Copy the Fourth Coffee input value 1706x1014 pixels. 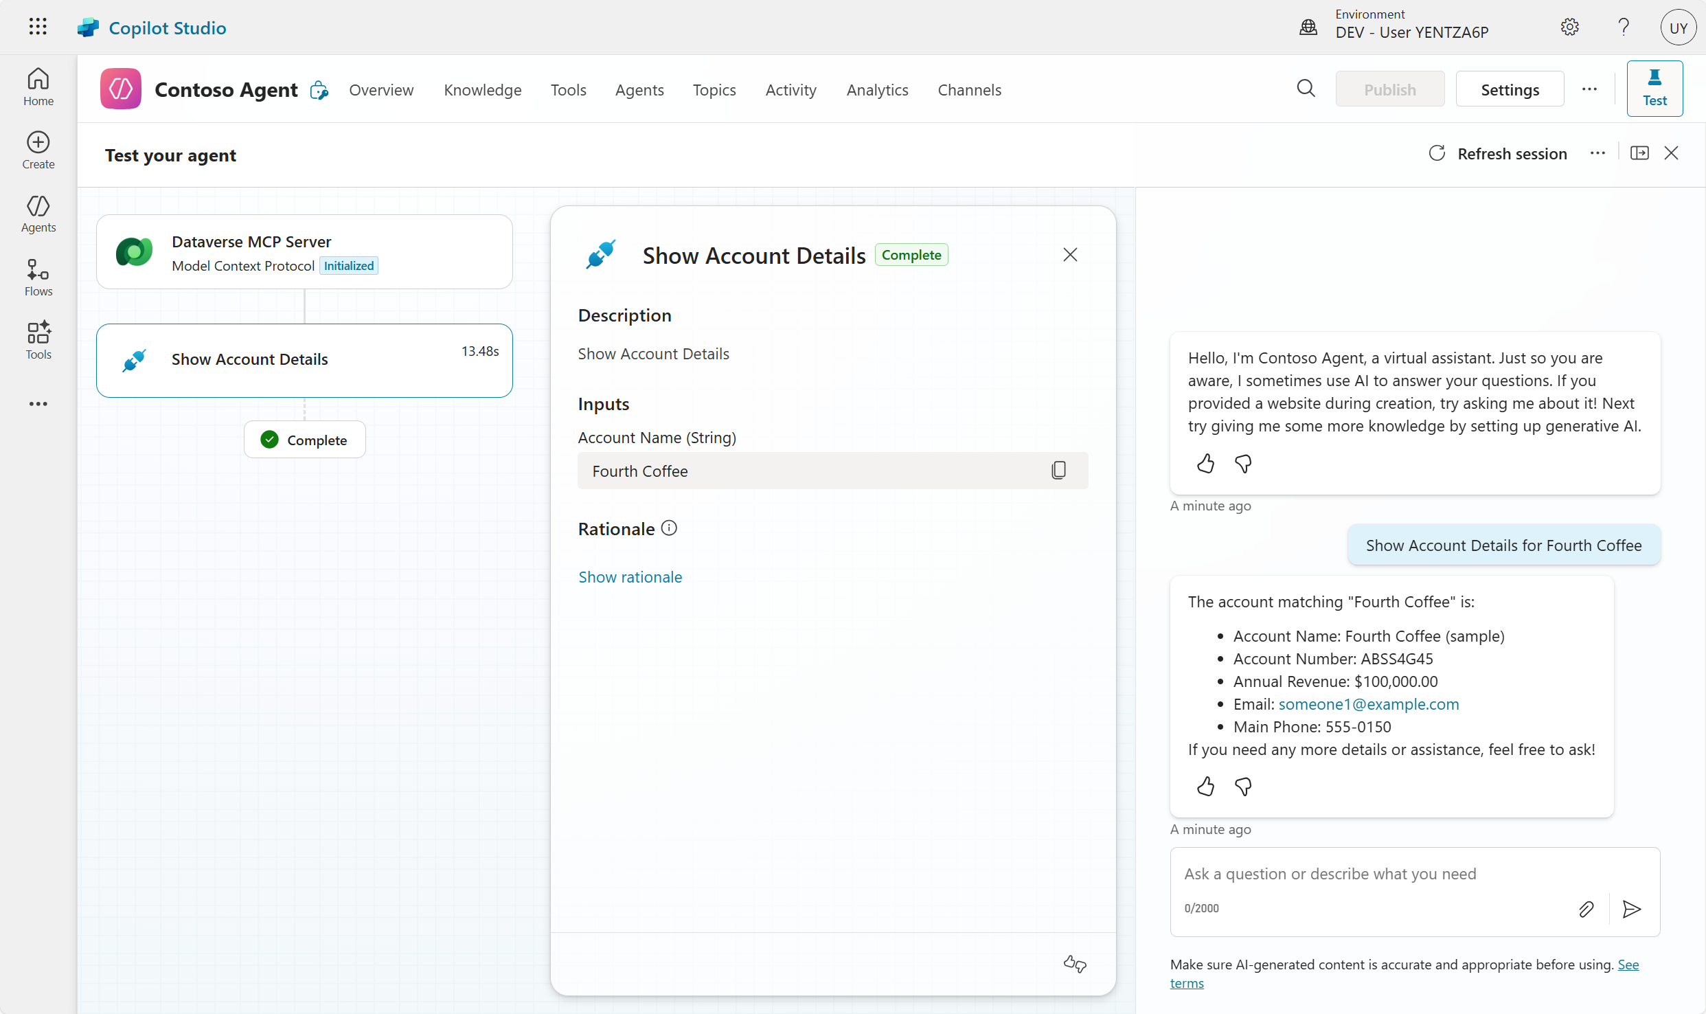click(1058, 471)
